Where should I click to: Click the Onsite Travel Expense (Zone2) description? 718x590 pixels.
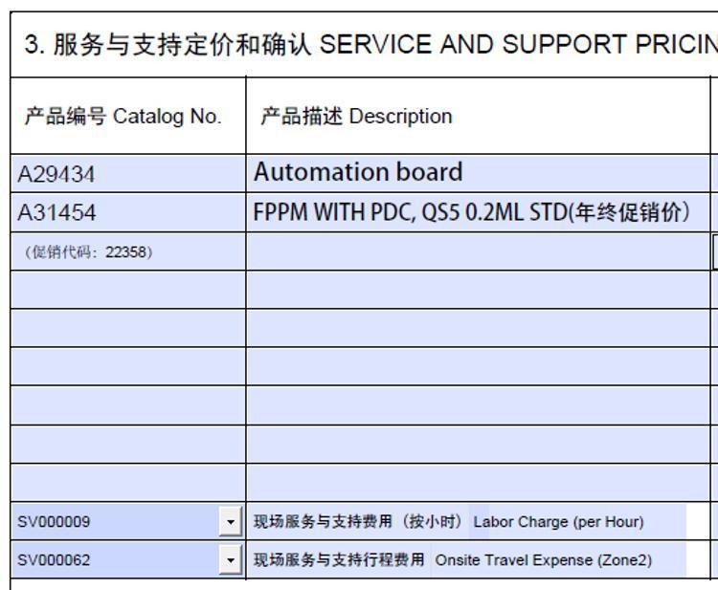pyautogui.click(x=543, y=560)
